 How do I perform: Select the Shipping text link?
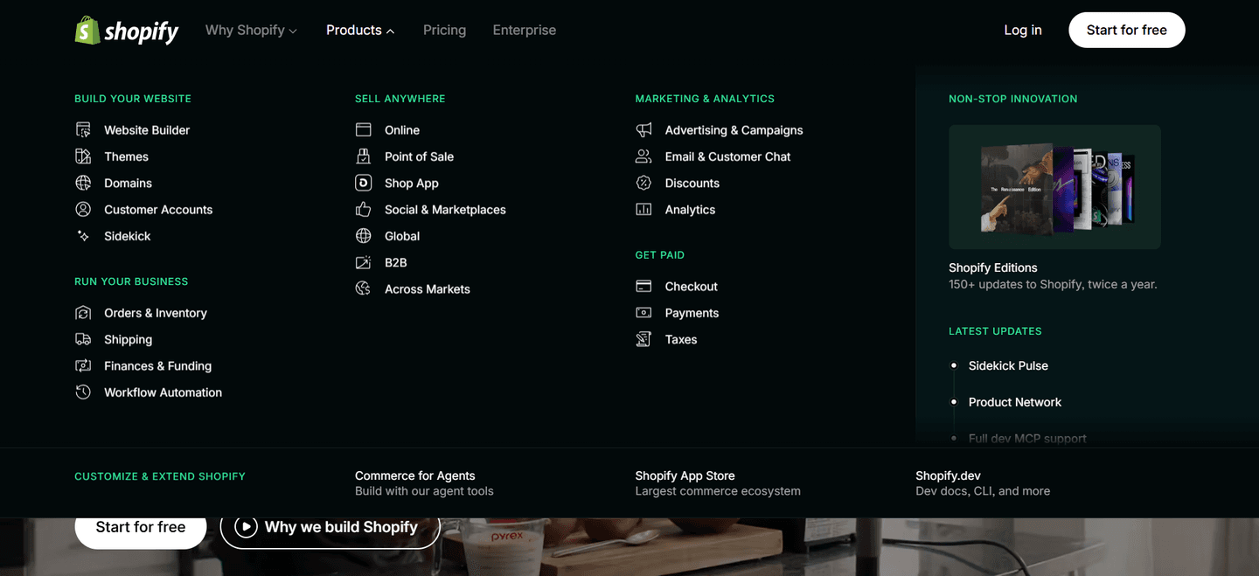[129, 339]
